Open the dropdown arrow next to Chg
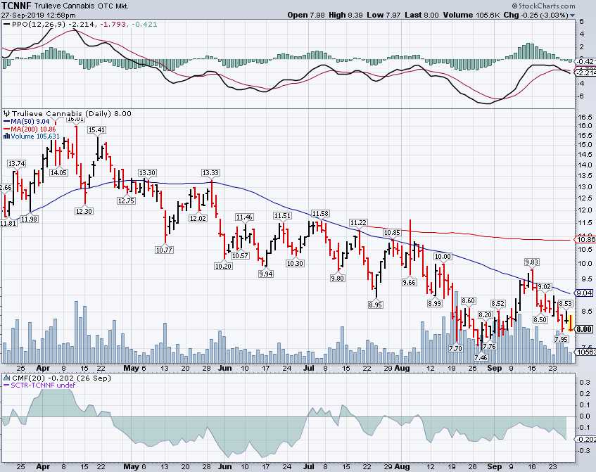Screen dimensions: 596x472 [x=571, y=15]
